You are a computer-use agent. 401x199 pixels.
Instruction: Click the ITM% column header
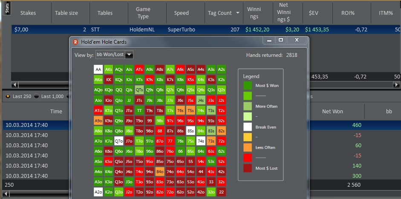[x=386, y=13]
